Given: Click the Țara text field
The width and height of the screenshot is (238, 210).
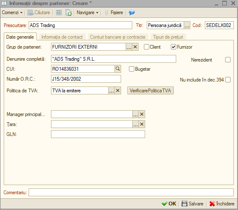Looking at the screenshot, I should [92, 124].
